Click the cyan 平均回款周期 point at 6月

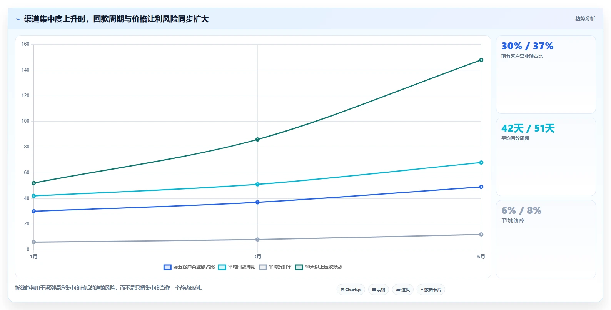[481, 163]
